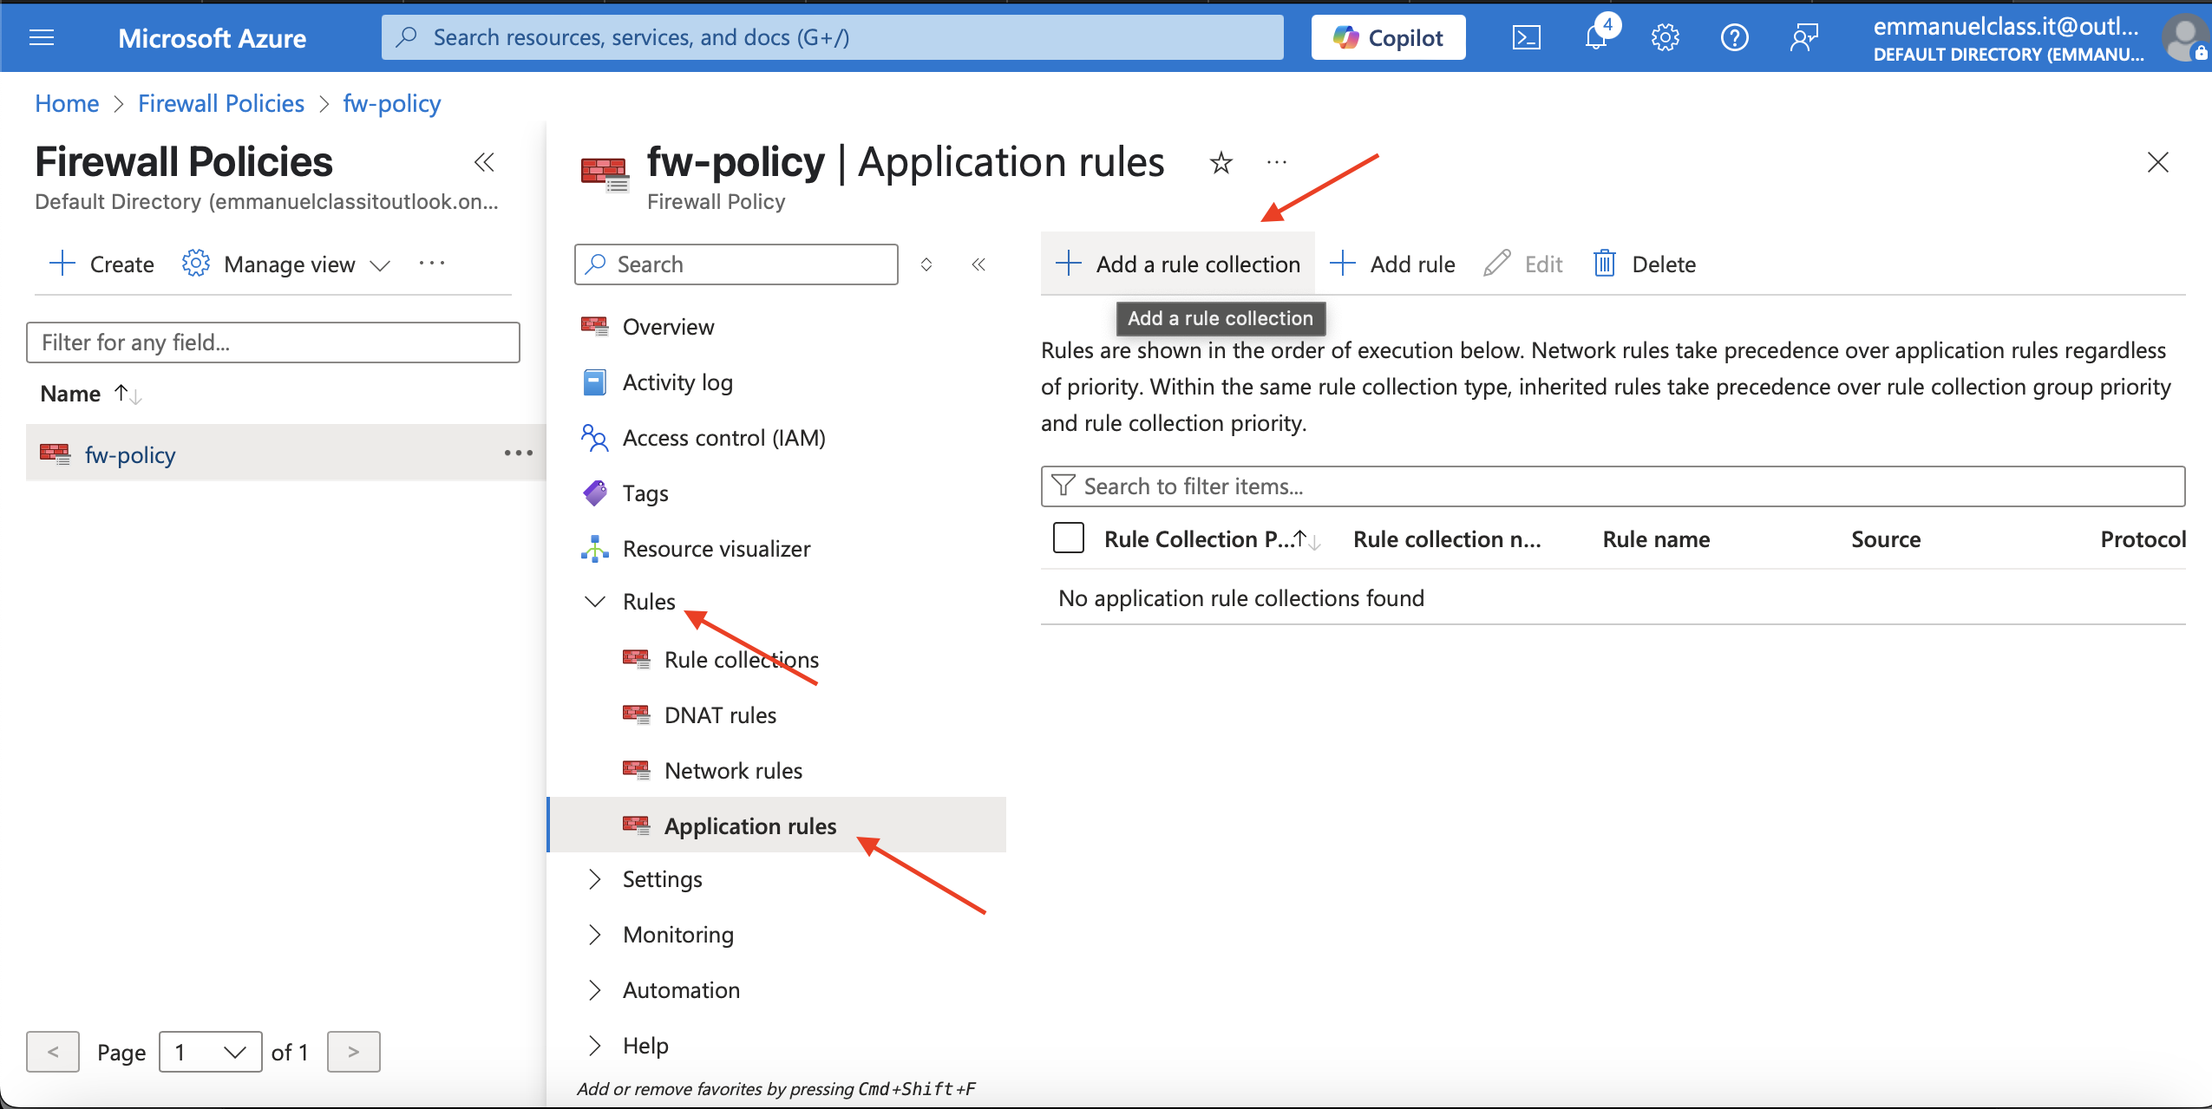This screenshot has width=2212, height=1109.
Task: Select fw-policy in the policy list
Action: 130,454
